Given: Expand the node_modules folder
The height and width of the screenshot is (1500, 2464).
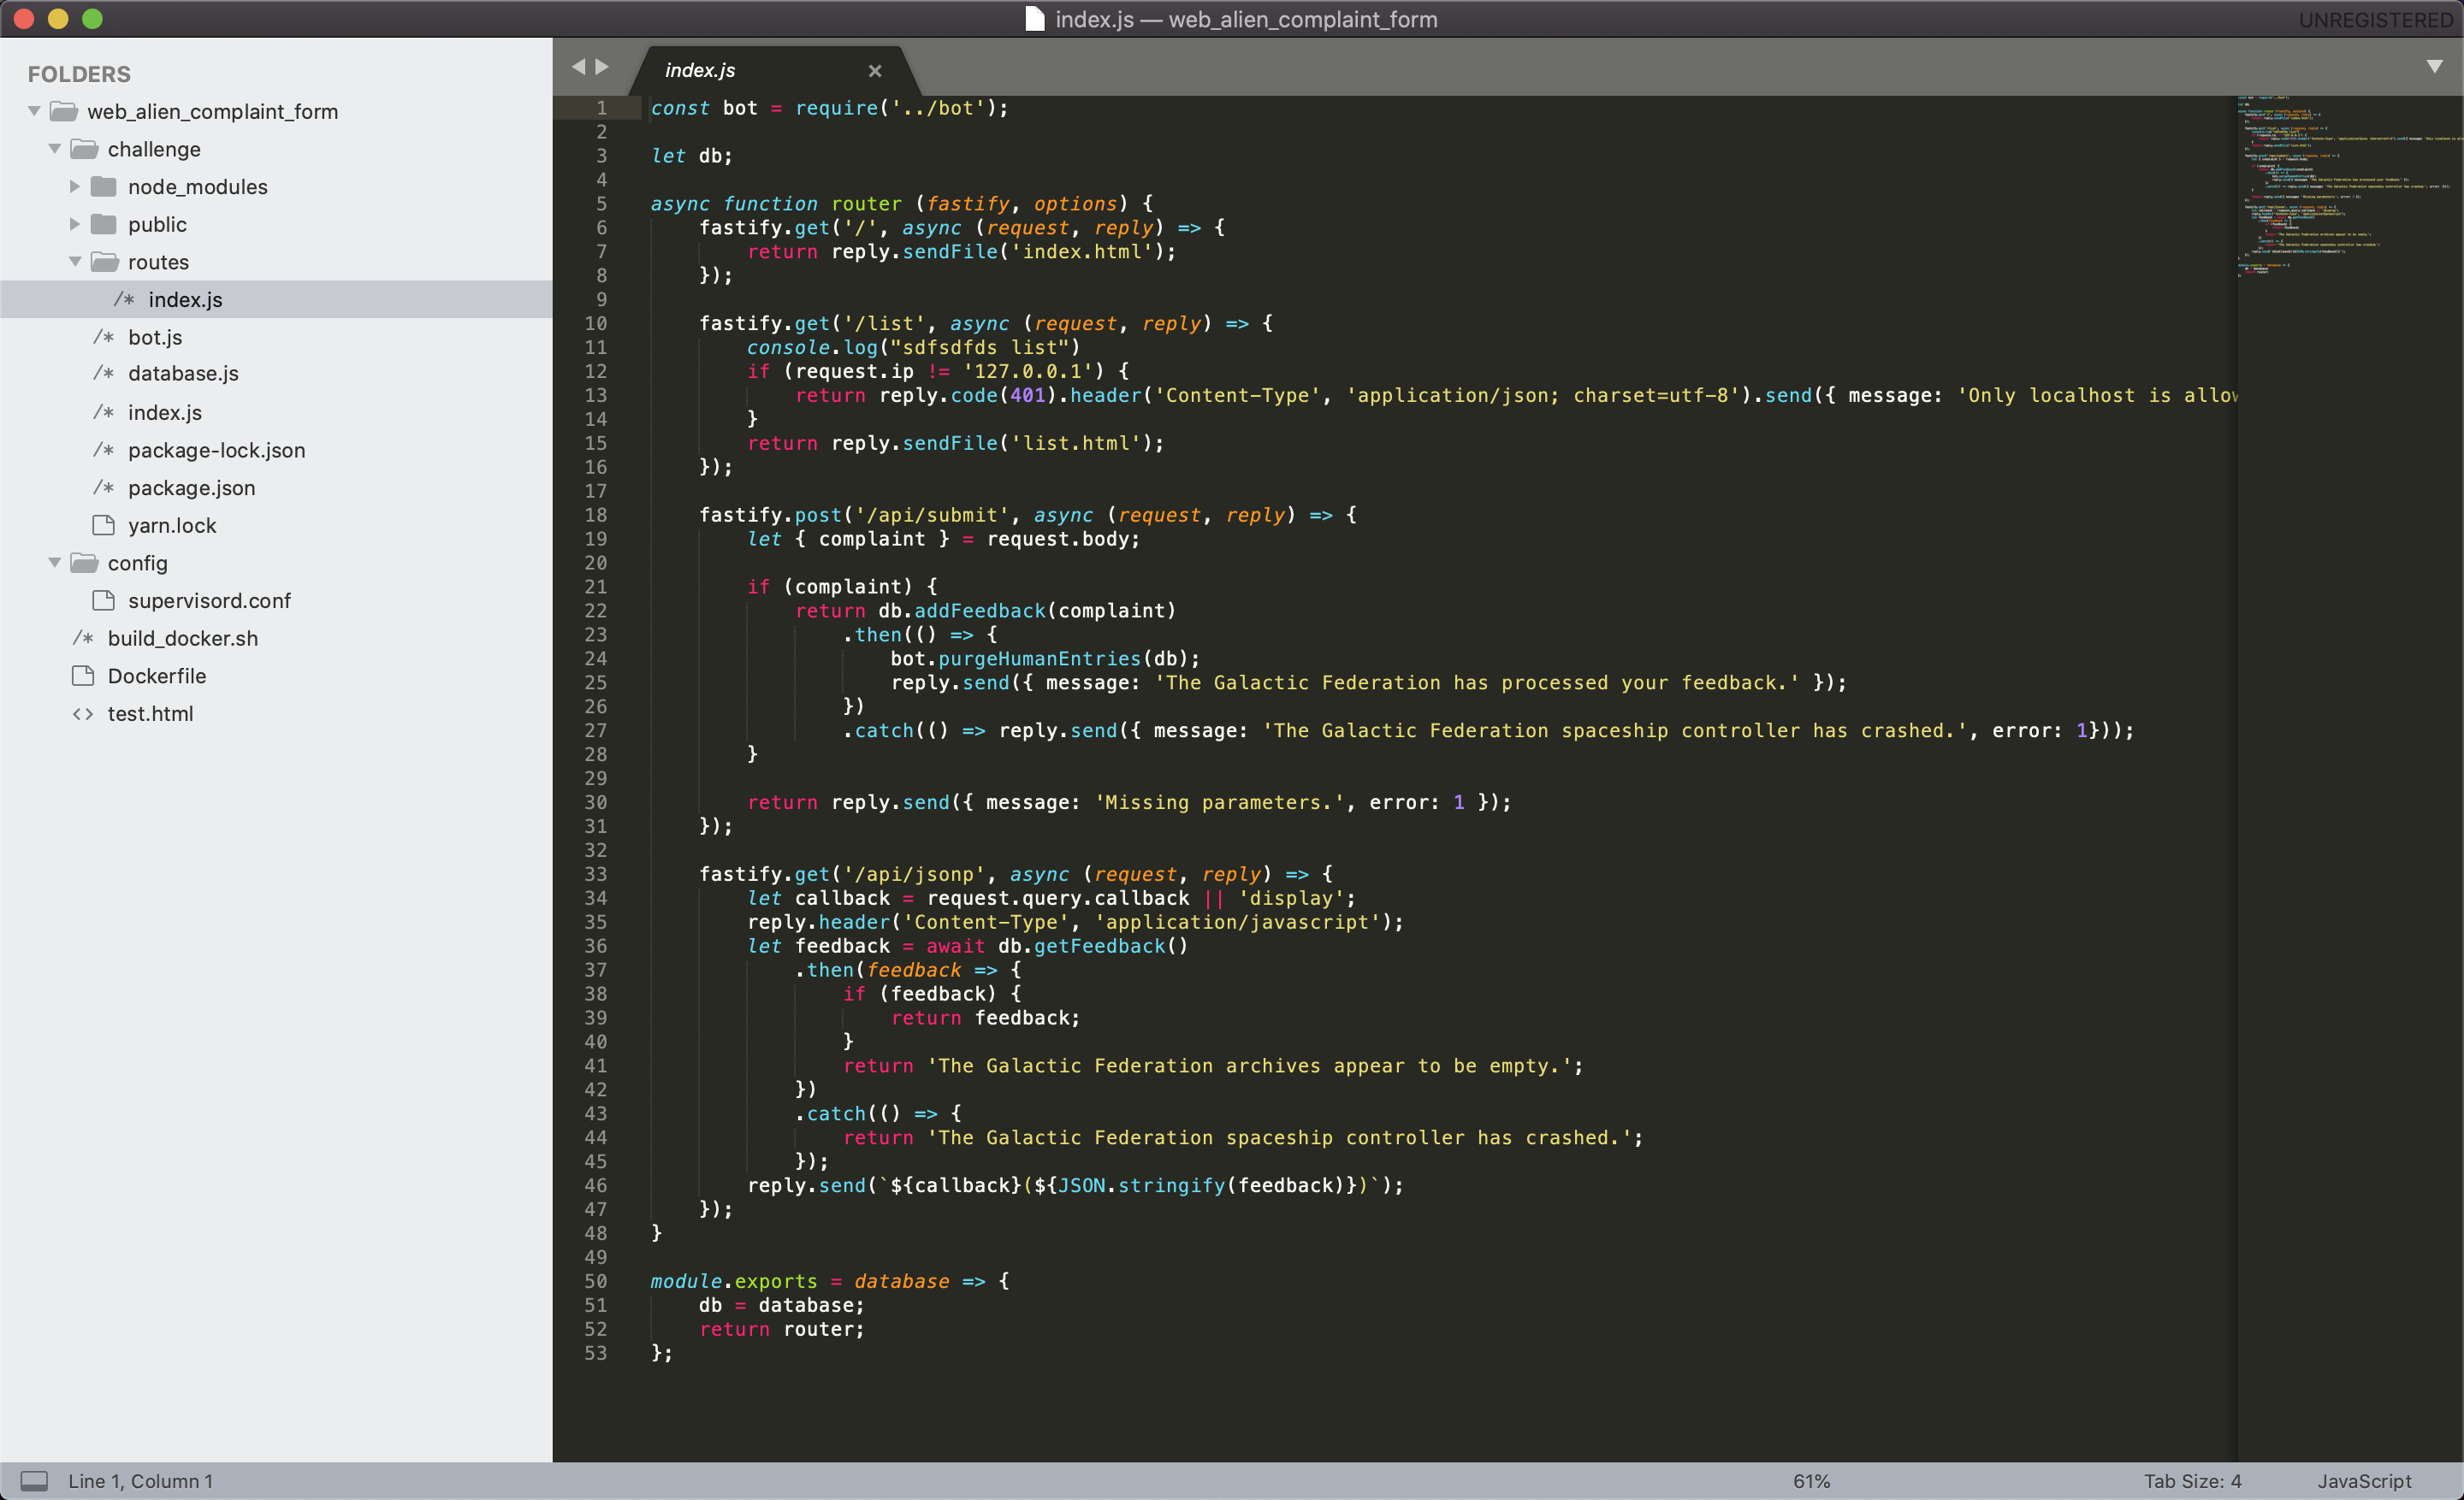Looking at the screenshot, I should (75, 187).
